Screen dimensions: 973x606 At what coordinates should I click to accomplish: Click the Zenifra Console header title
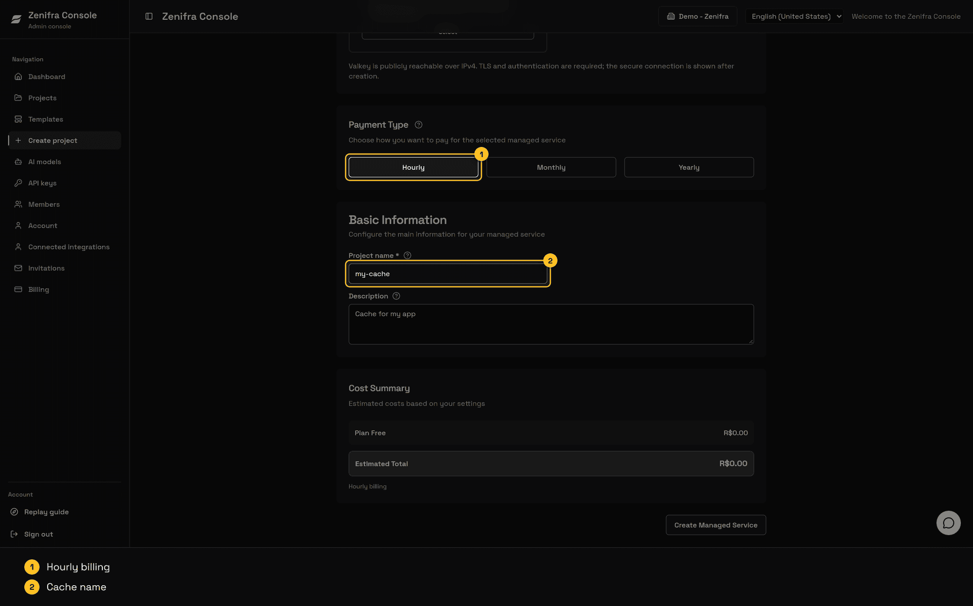(200, 16)
